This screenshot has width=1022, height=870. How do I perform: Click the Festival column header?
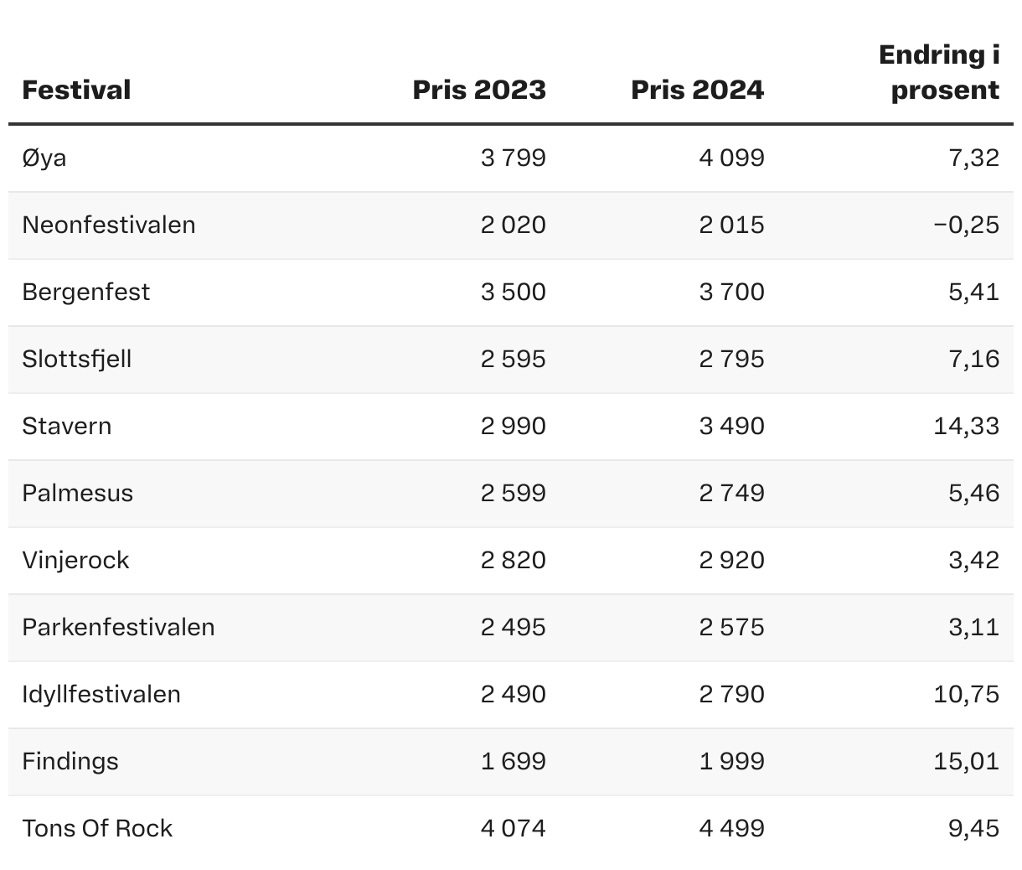click(76, 90)
